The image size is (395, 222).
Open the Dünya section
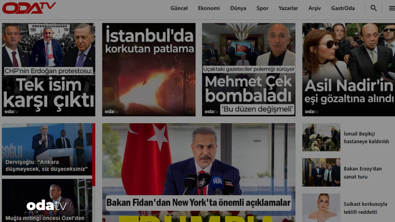(x=238, y=8)
